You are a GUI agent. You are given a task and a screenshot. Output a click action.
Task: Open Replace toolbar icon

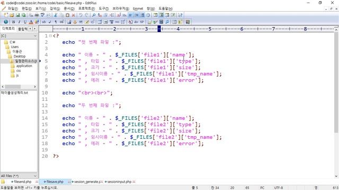pyautogui.click(x=100, y=15)
